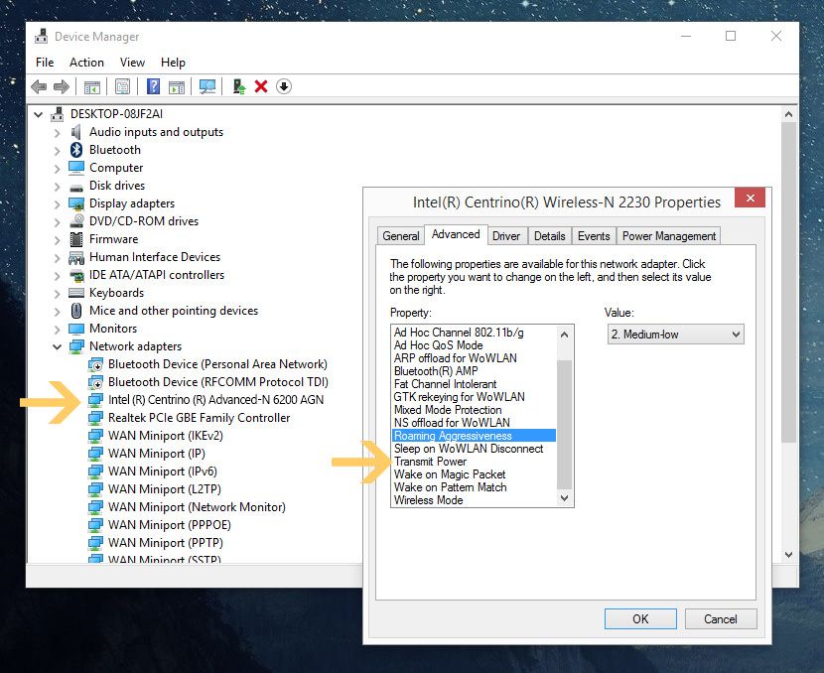Select the Bluetooth category icon in the tree

[x=76, y=150]
